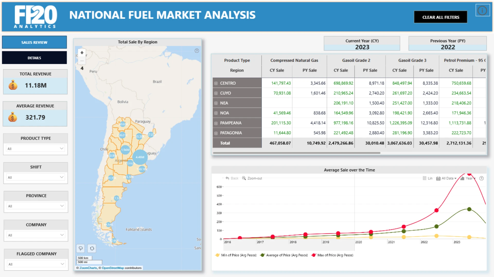Open the Product Type dropdown

tap(36, 149)
